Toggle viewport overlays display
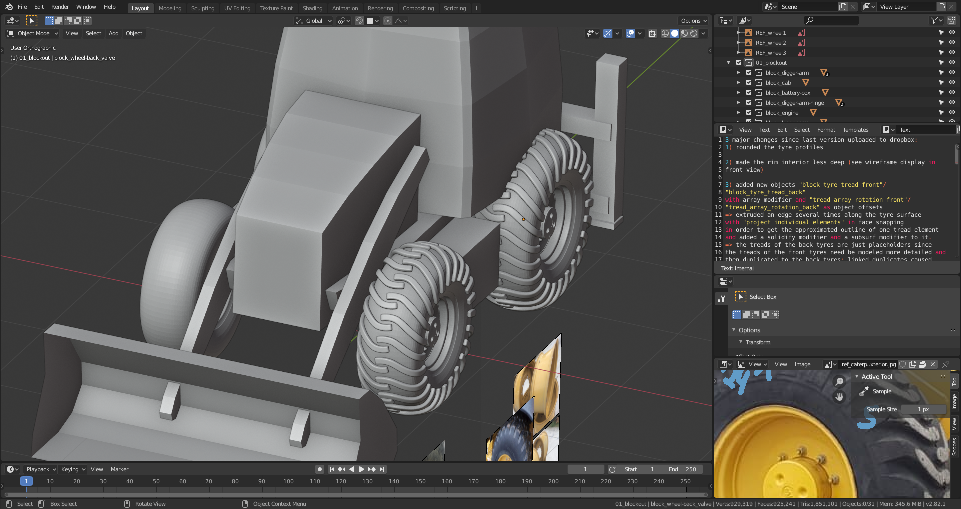Viewport: 961px width, 509px height. [630, 33]
